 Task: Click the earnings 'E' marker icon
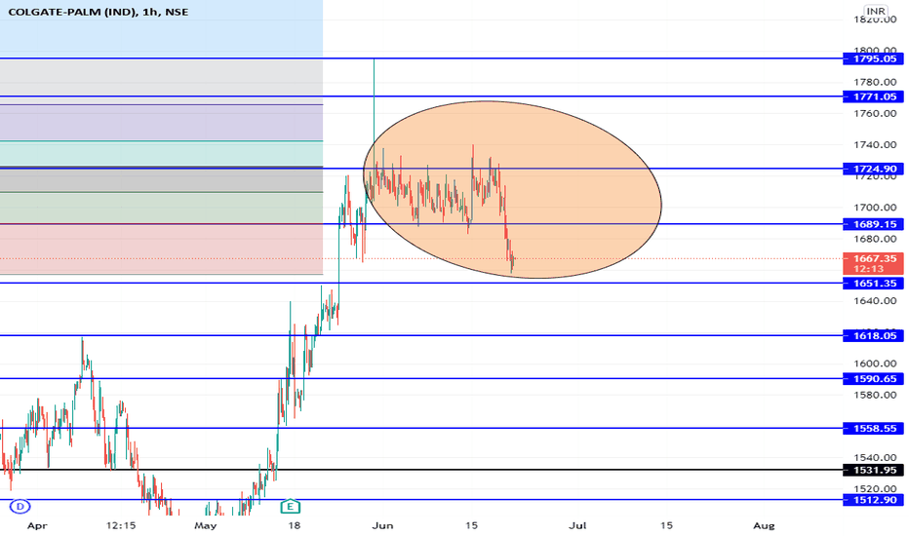(290, 507)
